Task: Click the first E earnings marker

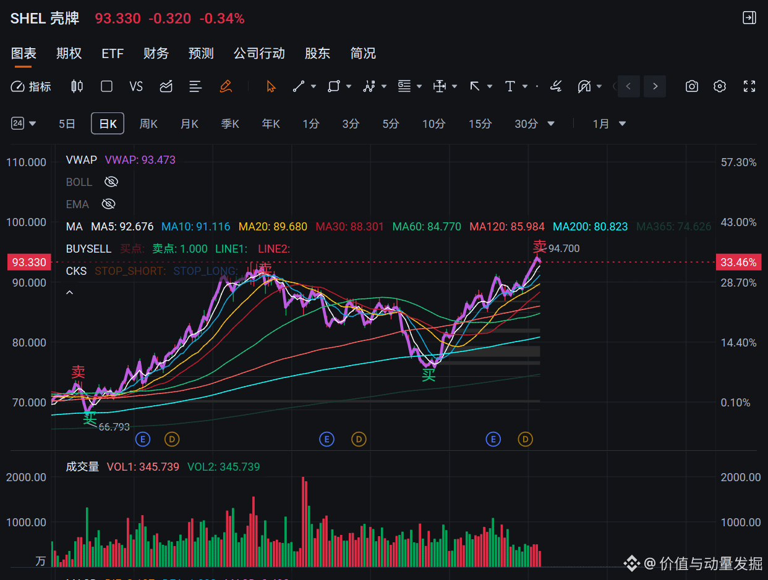Action: pos(143,440)
